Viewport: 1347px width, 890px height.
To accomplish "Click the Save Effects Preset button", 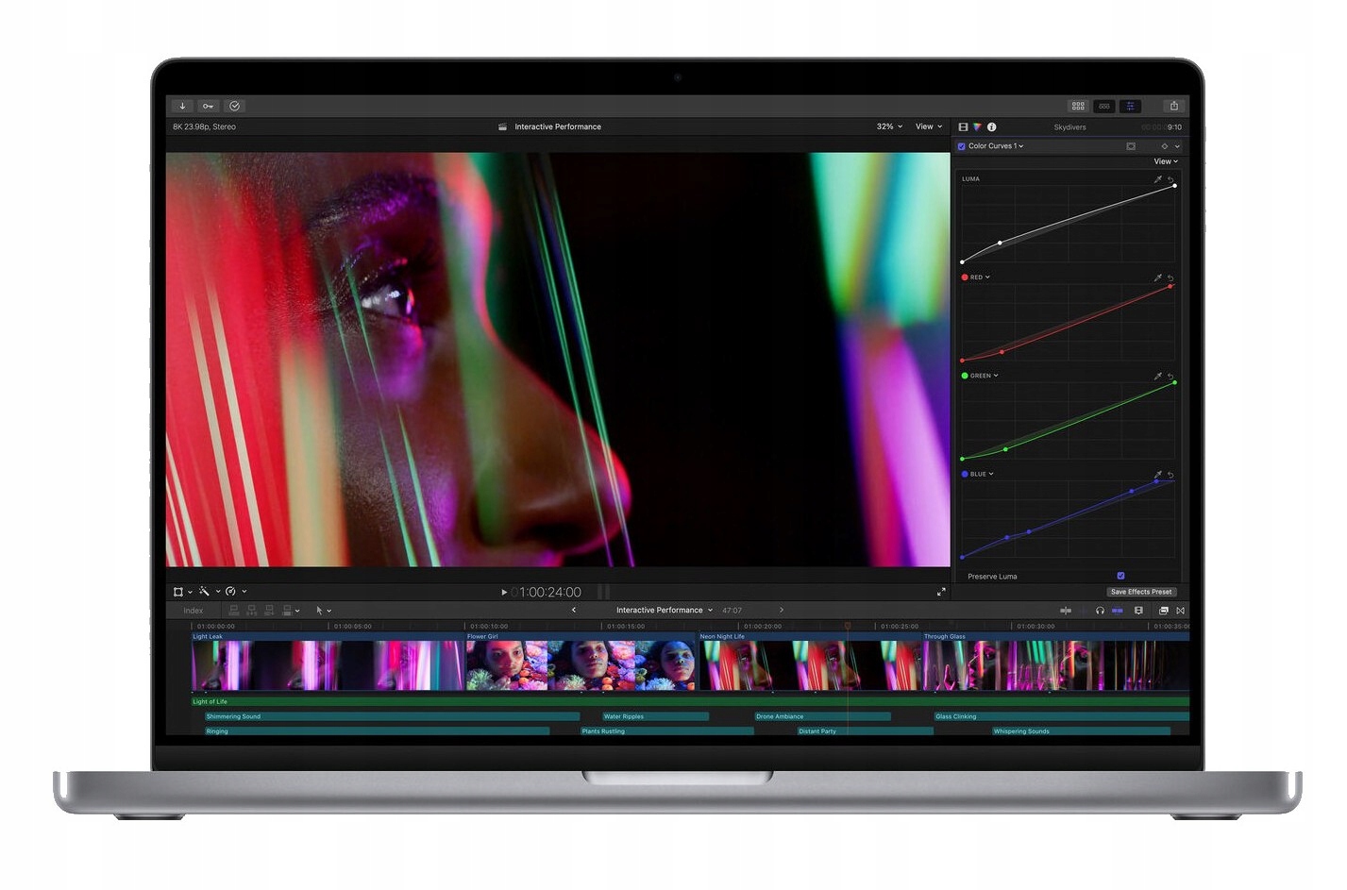I will pyautogui.click(x=1141, y=592).
